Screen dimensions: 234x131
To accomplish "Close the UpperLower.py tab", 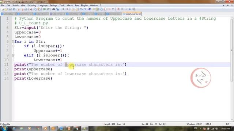I will (140, 14).
